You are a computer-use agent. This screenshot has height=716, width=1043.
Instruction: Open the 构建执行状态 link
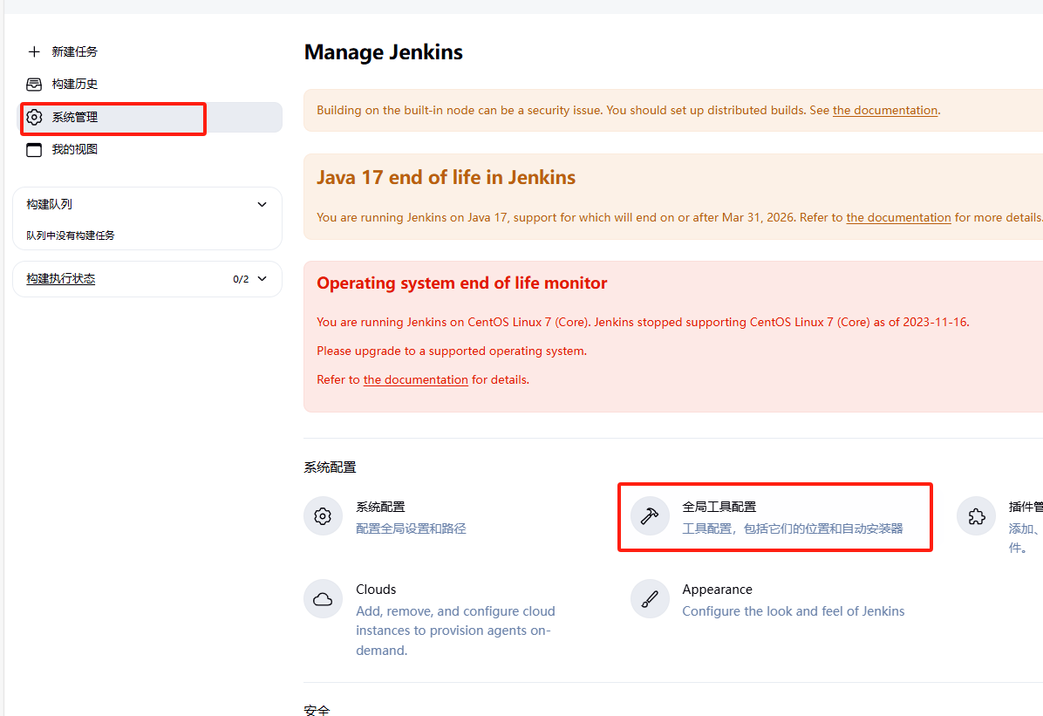pyautogui.click(x=60, y=279)
